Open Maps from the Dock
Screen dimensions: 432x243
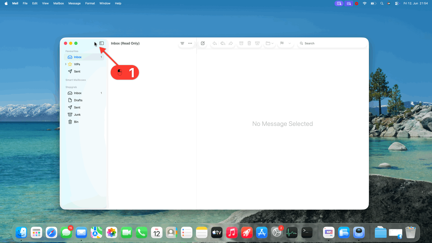[96, 232]
